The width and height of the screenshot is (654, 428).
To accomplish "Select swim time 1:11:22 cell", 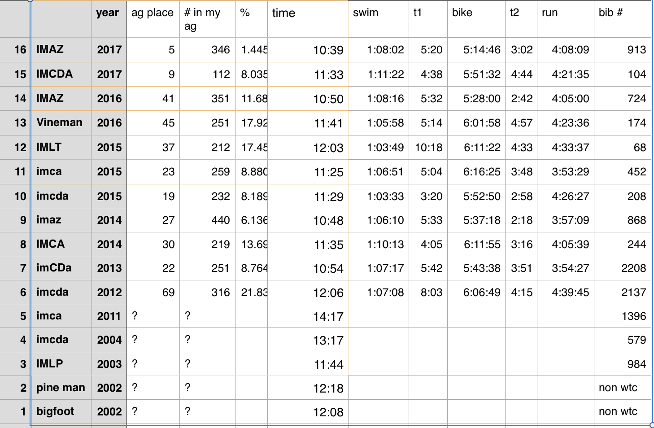I will tap(379, 74).
